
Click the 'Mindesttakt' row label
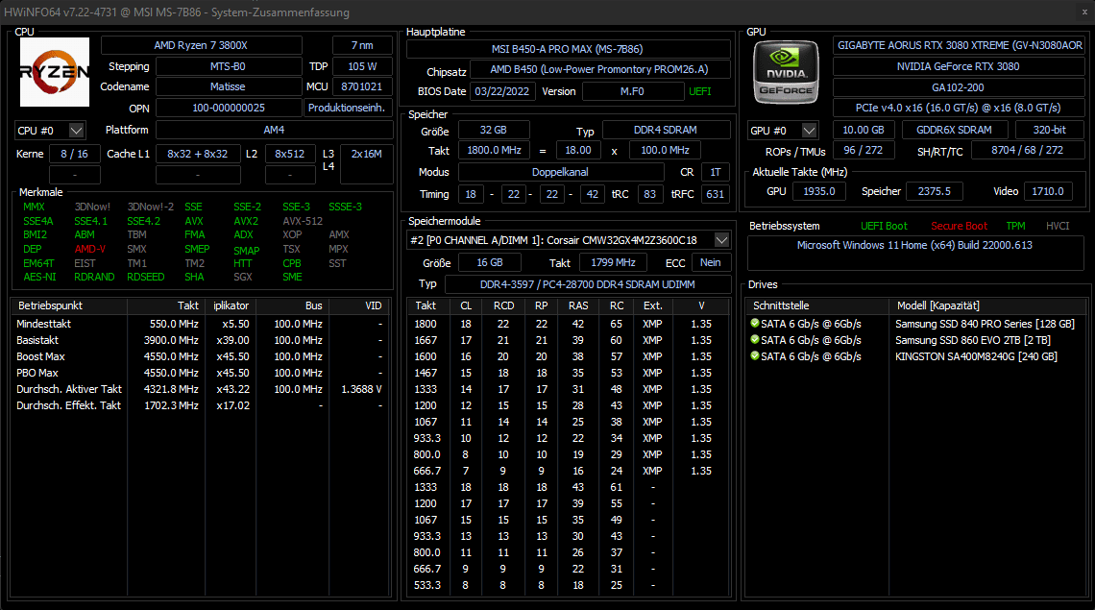coord(43,324)
